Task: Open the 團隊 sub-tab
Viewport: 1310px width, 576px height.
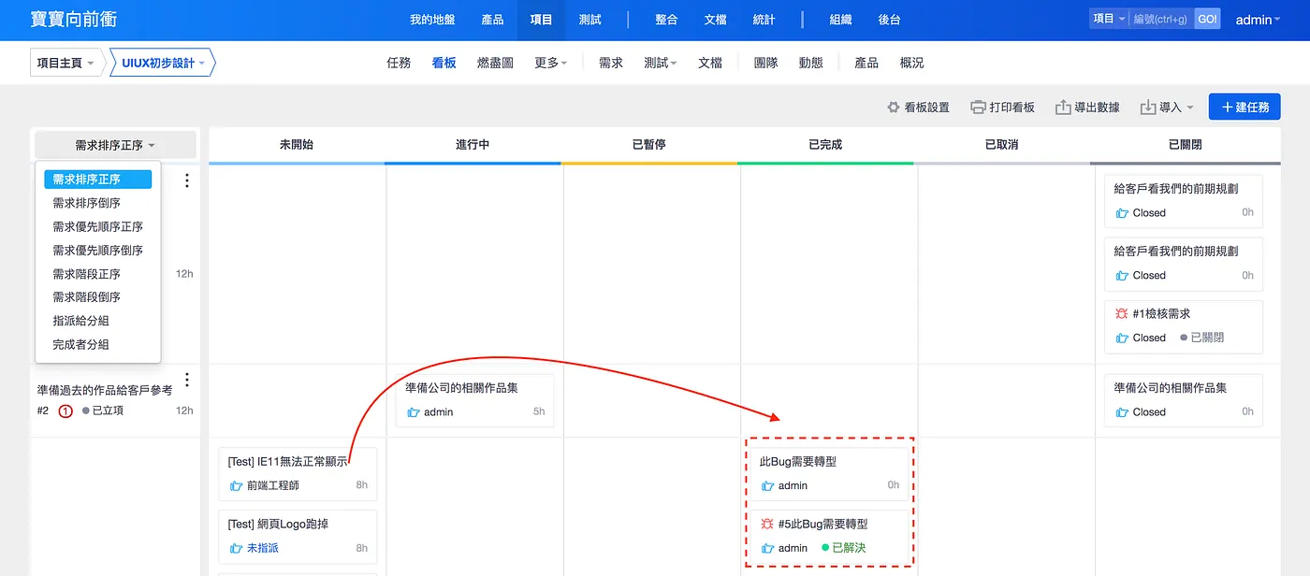Action: click(x=765, y=63)
